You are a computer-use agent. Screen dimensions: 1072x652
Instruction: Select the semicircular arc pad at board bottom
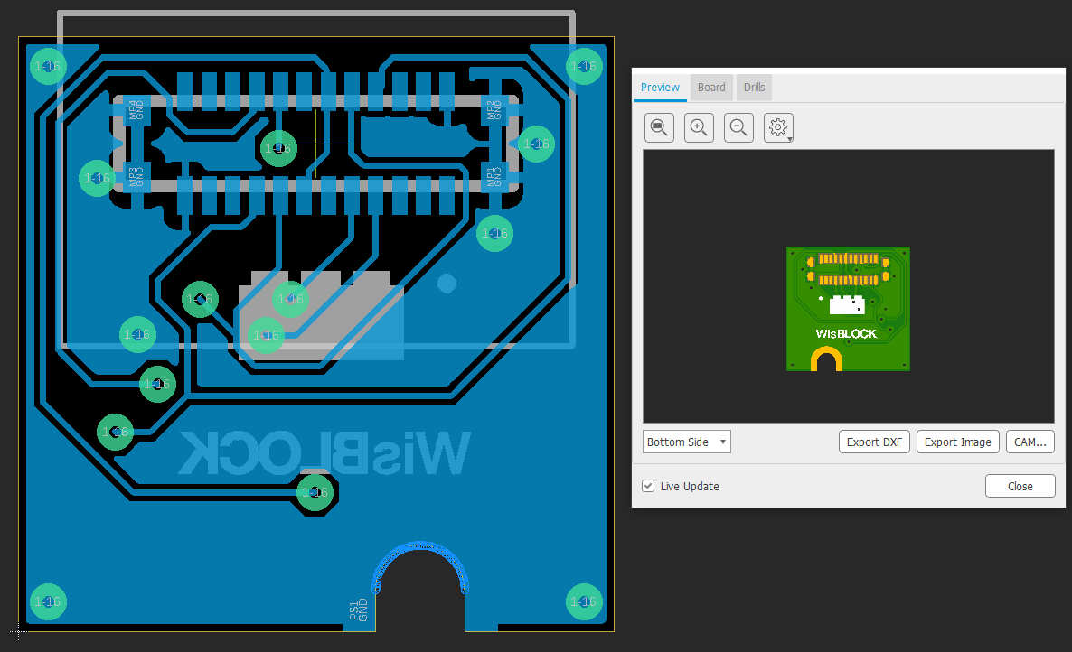pos(420,566)
